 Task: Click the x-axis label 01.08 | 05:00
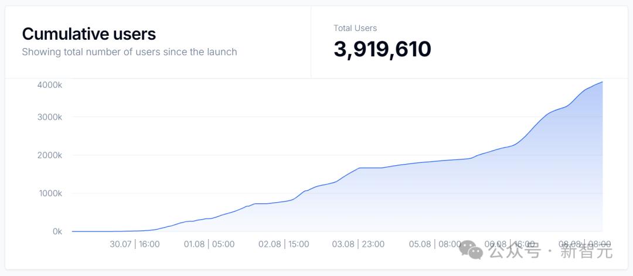click(209, 244)
